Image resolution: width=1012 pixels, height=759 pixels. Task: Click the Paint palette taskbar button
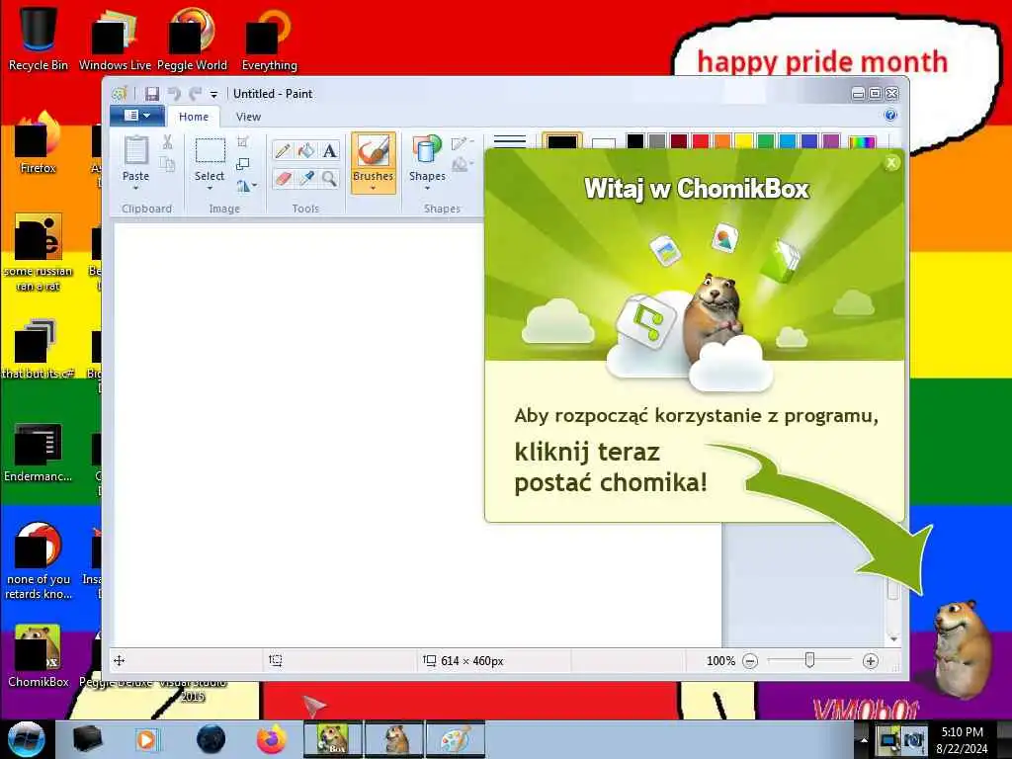point(456,739)
